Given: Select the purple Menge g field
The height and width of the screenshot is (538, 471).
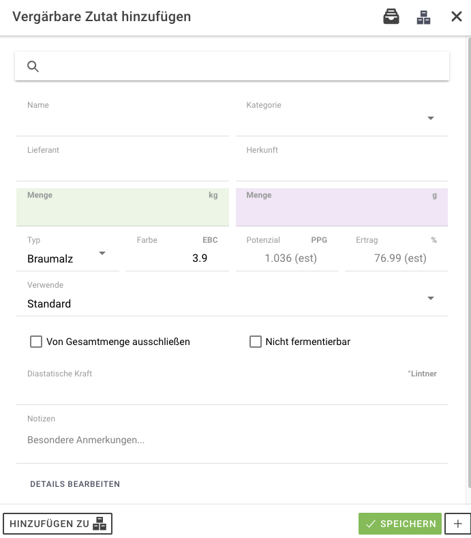Looking at the screenshot, I should [x=341, y=211].
